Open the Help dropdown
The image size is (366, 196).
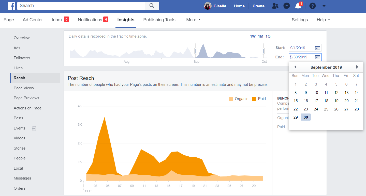323,20
